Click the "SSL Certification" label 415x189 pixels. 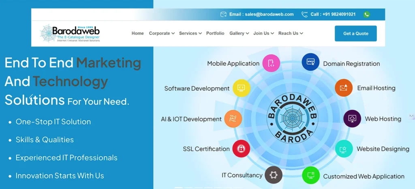pos(206,149)
